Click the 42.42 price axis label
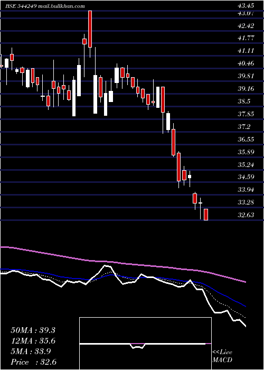The height and width of the screenshot is (370, 264). (246, 25)
